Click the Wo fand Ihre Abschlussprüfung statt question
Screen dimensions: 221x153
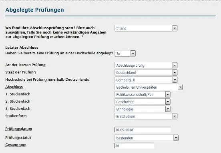point(56,32)
